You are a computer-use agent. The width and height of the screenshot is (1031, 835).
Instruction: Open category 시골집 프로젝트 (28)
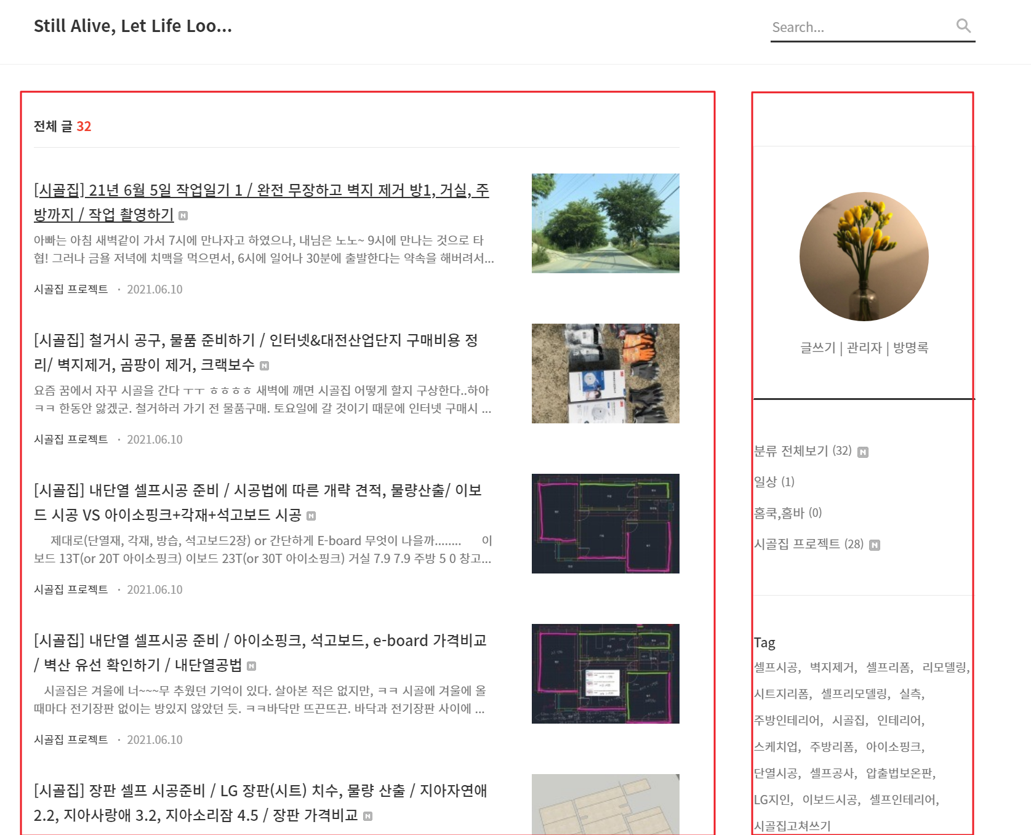pyautogui.click(x=809, y=544)
